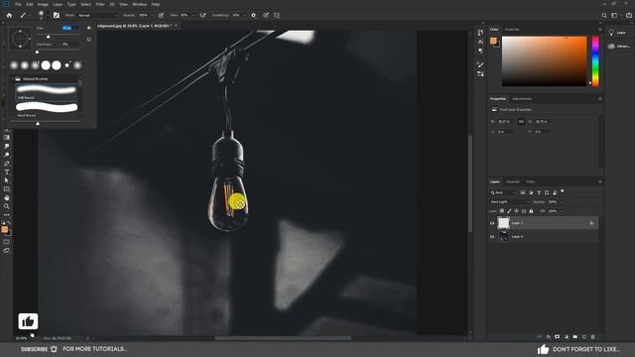Hide Layer 1 with its eye icon

coord(492,223)
